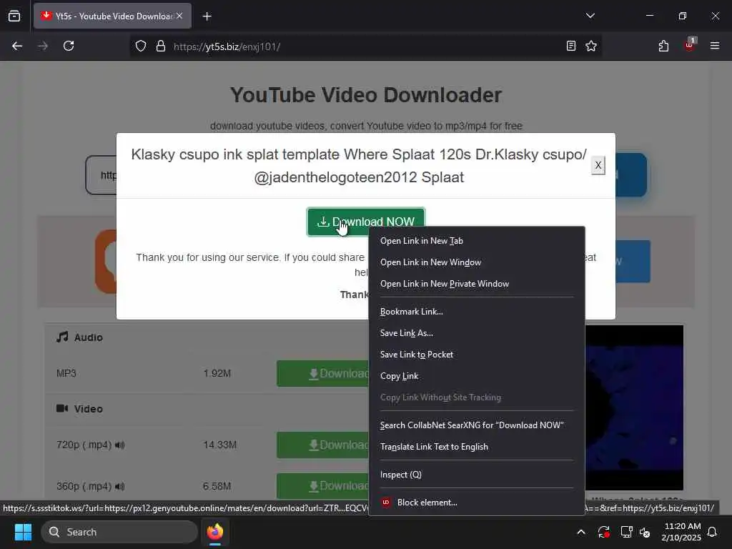Viewport: 732px width, 549px height.
Task: Click the uBlock Origin toolbar icon
Action: pyautogui.click(x=690, y=45)
